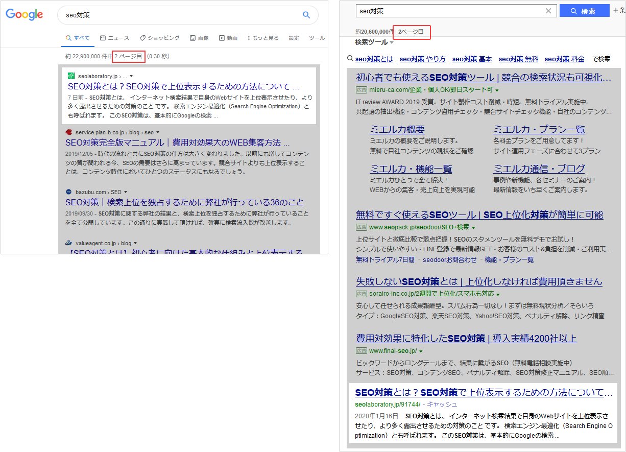Viewport: 626px width, 452px height.
Task: Click 機能・プラン一覧 sub-link
Action: [509, 259]
